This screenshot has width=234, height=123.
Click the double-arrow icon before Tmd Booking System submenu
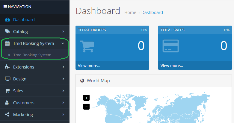[x=9, y=55]
